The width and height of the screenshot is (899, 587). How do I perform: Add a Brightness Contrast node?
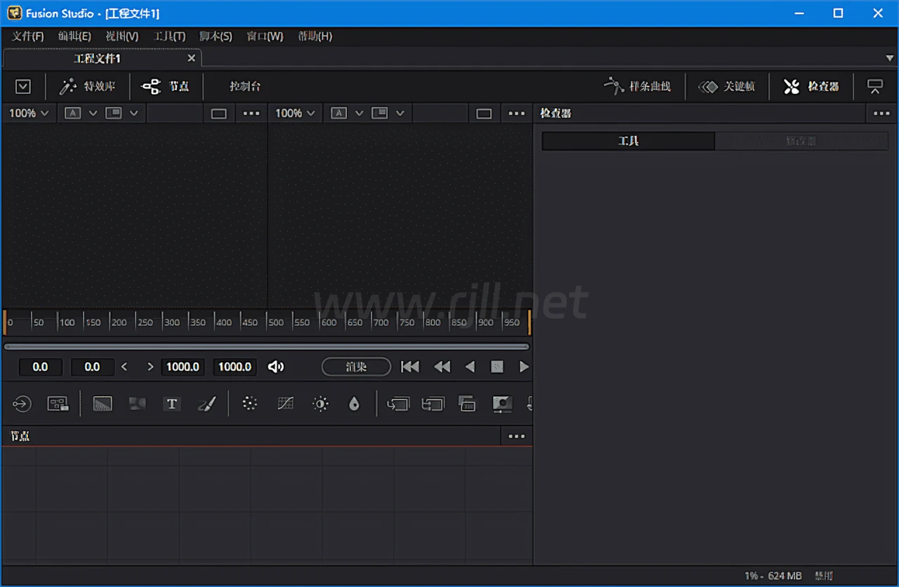click(x=320, y=404)
